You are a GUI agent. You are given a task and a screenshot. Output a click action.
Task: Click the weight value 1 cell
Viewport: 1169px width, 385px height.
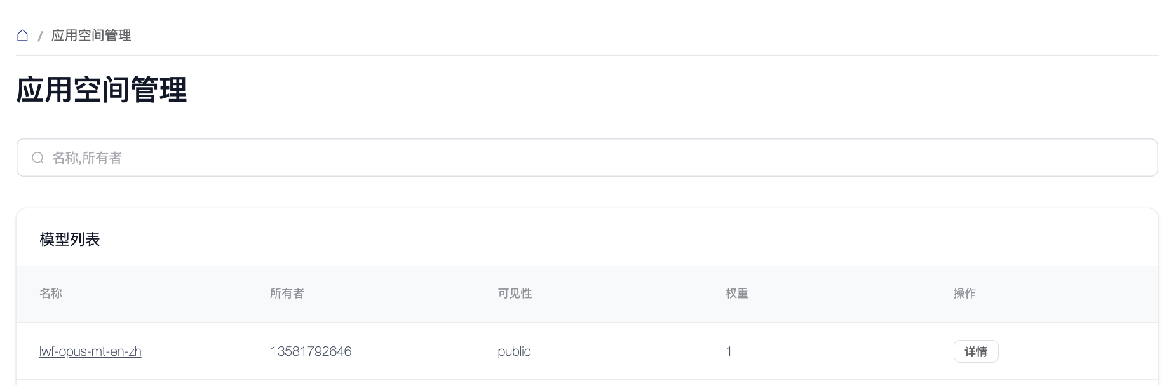(729, 351)
